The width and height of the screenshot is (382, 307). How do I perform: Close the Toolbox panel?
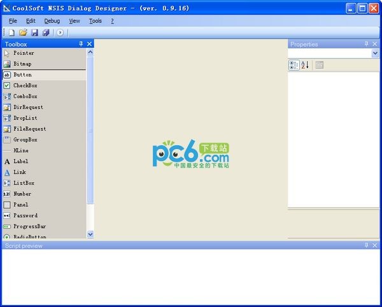pos(89,44)
